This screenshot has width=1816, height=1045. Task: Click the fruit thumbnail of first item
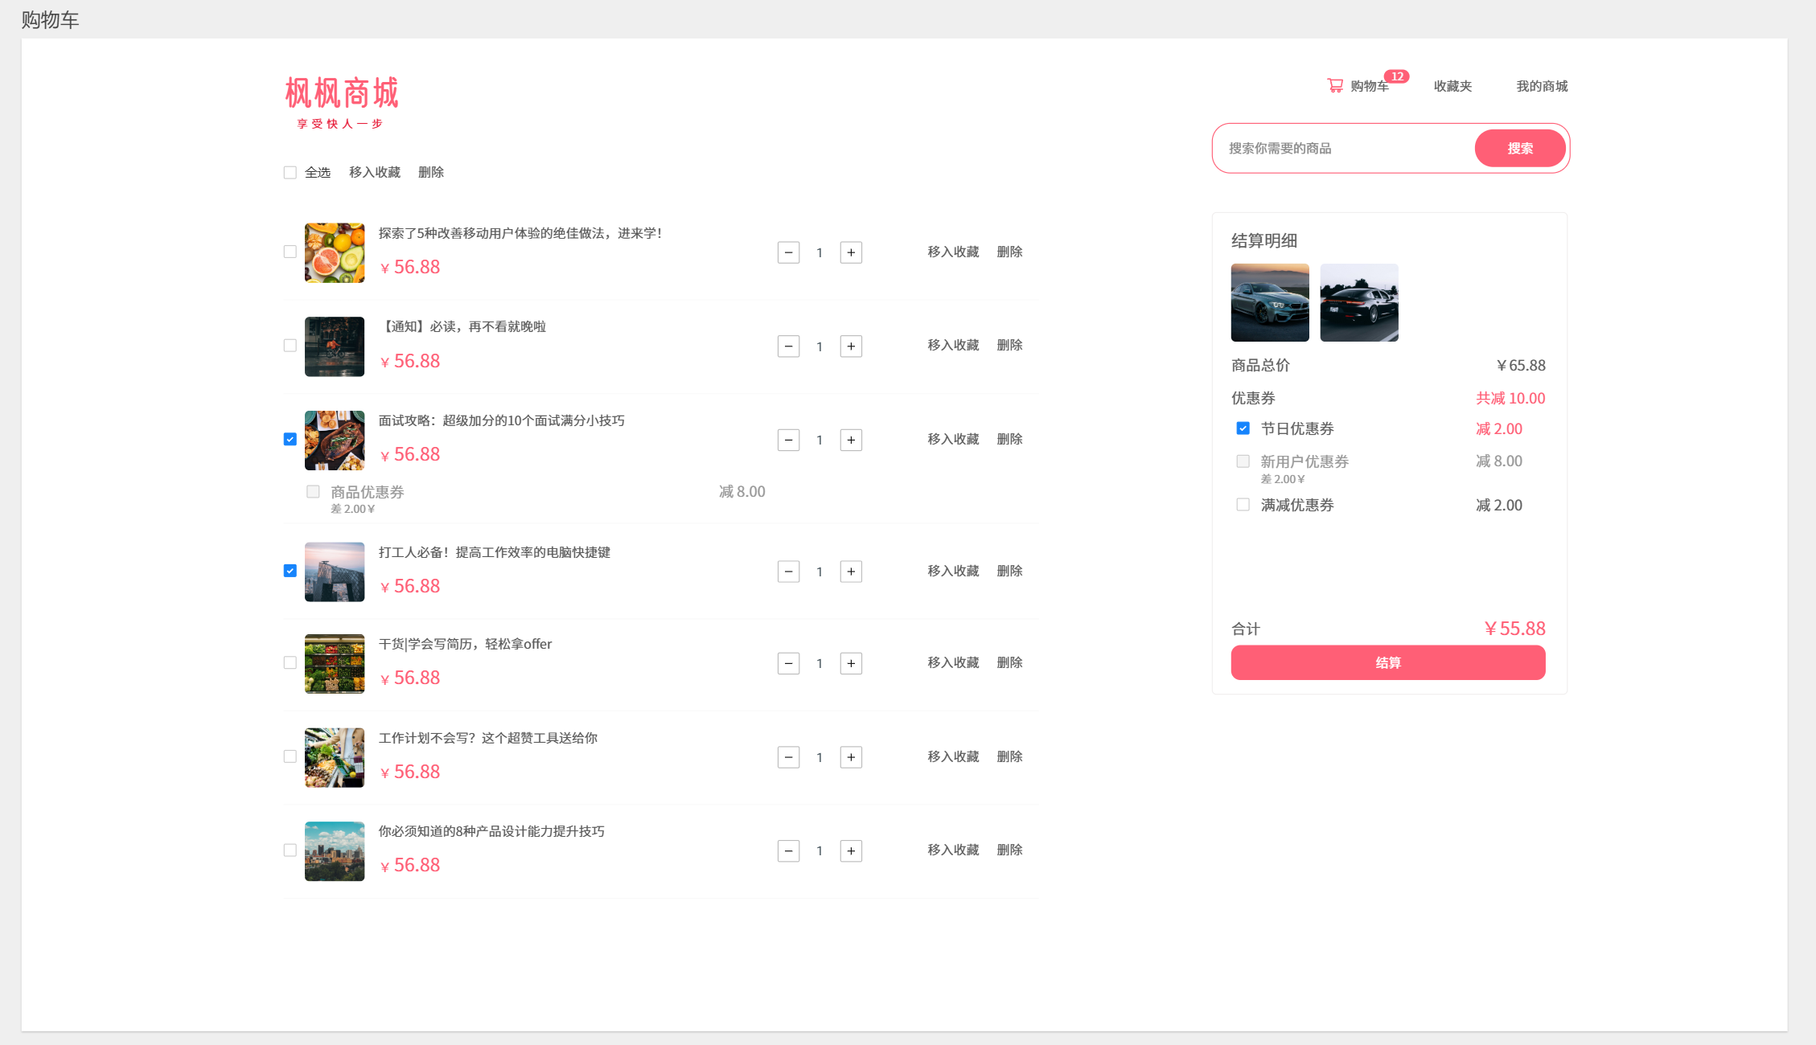tap(335, 252)
